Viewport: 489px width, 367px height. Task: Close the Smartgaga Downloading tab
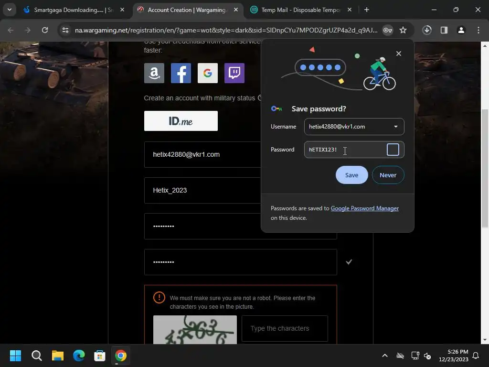[x=122, y=10]
